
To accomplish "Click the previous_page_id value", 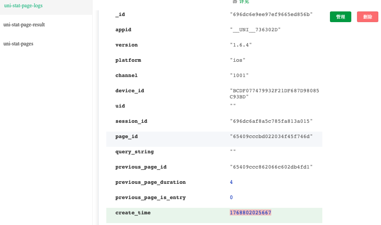I will 271,167.
